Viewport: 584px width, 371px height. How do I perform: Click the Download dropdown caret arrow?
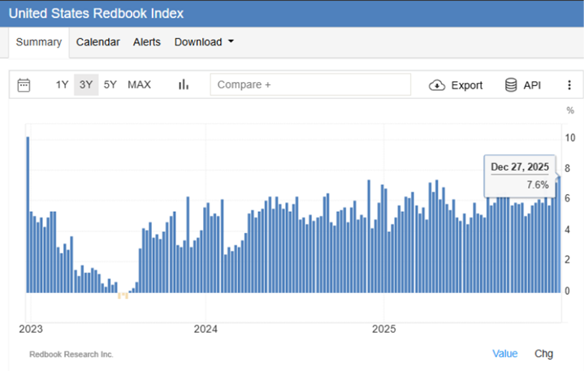coord(231,42)
